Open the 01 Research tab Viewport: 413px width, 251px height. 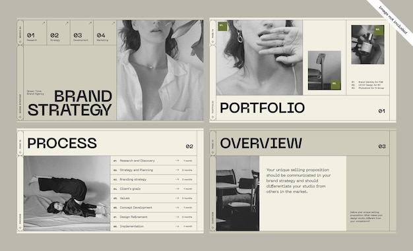click(x=35, y=33)
